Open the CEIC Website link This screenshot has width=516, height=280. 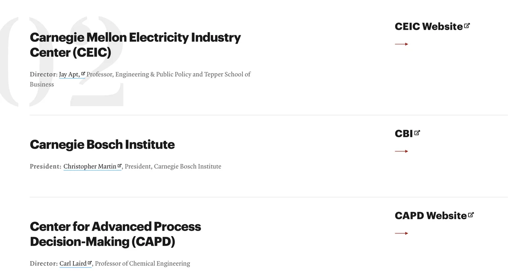[x=429, y=27]
